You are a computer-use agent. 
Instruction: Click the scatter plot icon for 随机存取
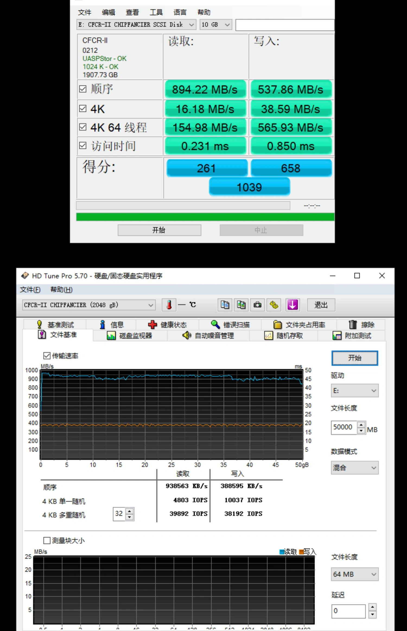click(269, 336)
